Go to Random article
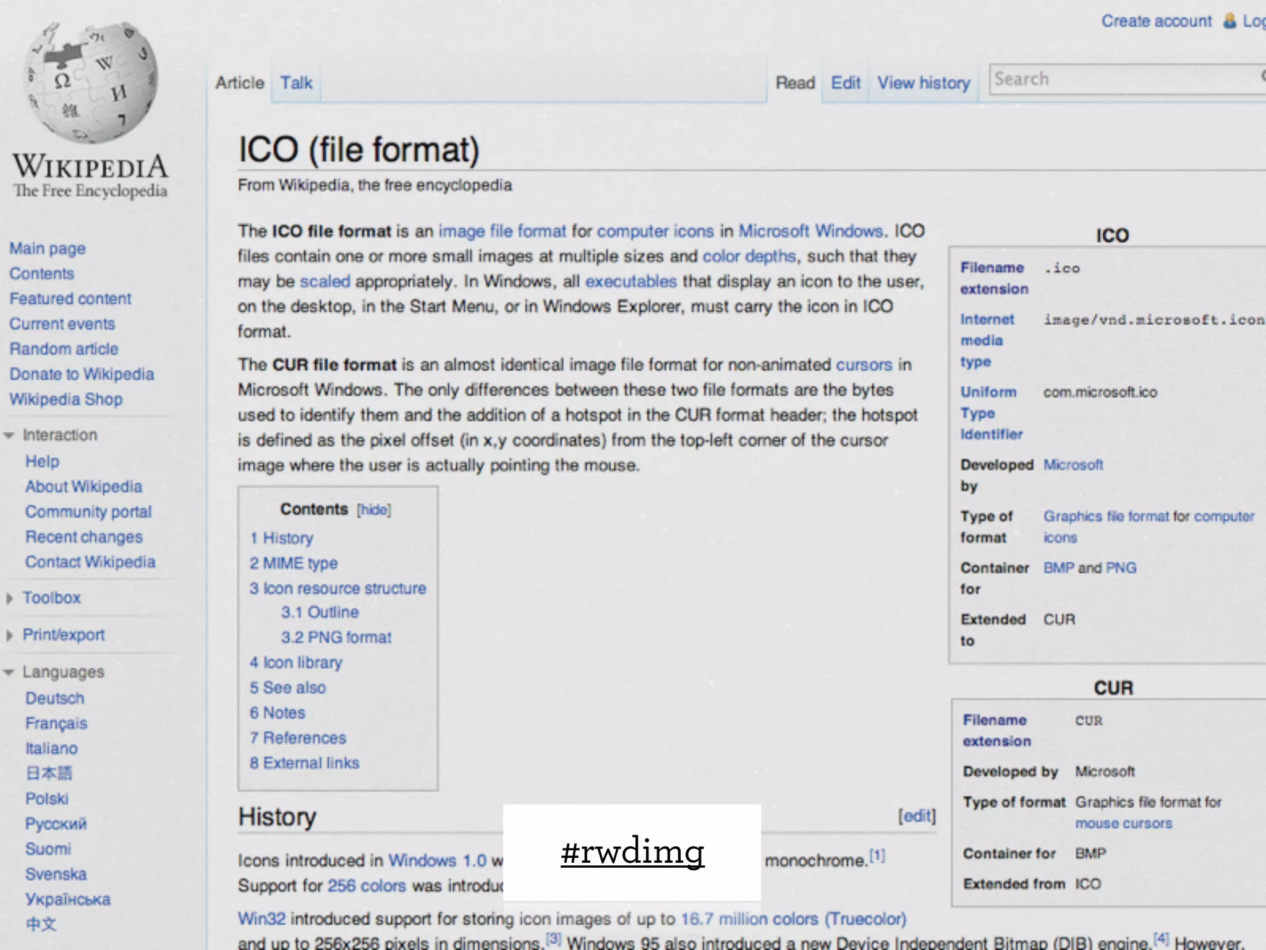 (64, 349)
